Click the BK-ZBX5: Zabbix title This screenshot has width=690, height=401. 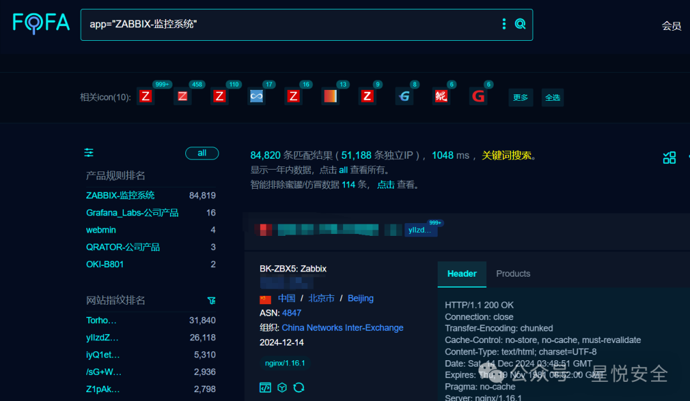click(293, 269)
